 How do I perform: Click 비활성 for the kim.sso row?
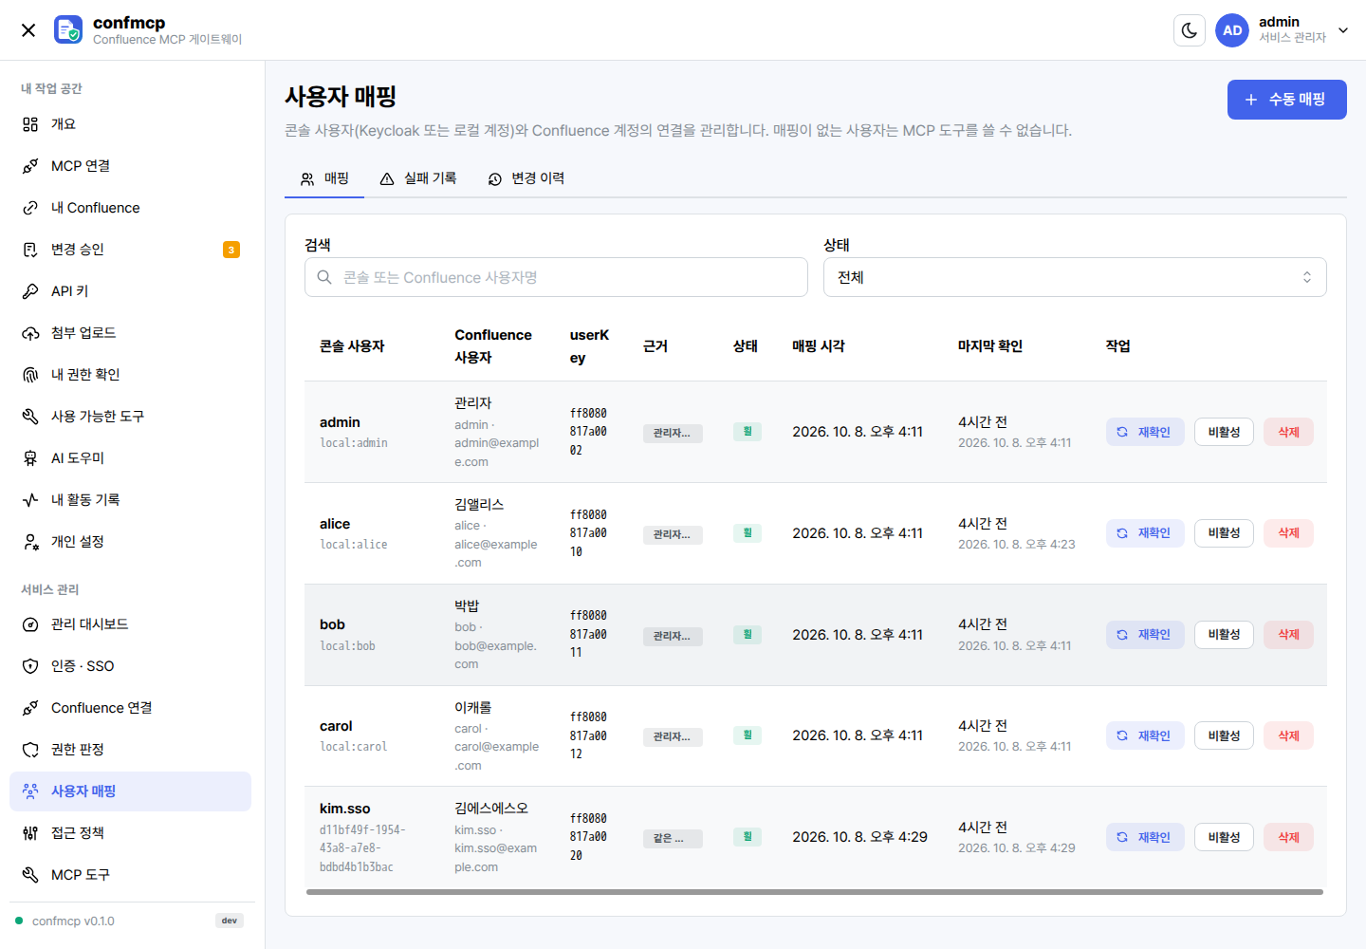click(1224, 837)
